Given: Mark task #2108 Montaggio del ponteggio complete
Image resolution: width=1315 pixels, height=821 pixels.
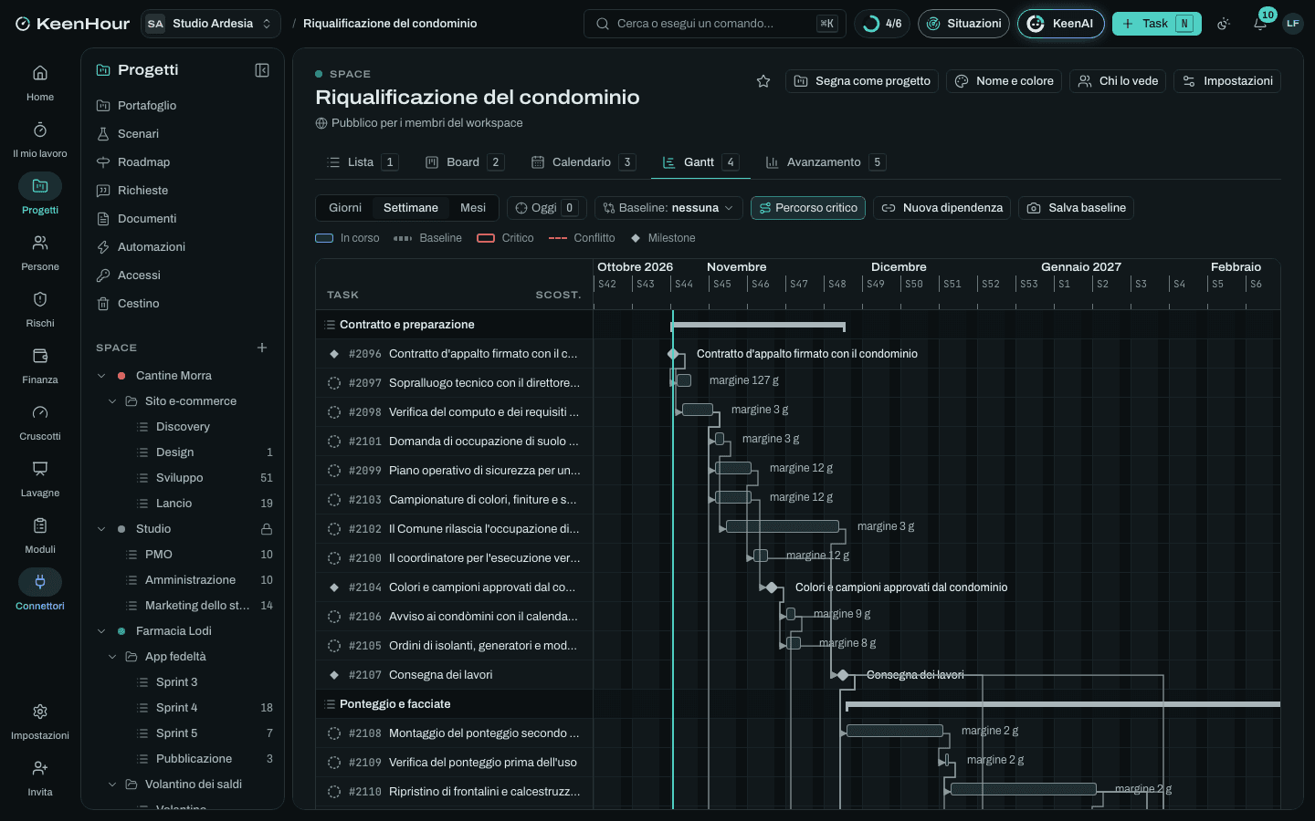Looking at the screenshot, I should [334, 733].
